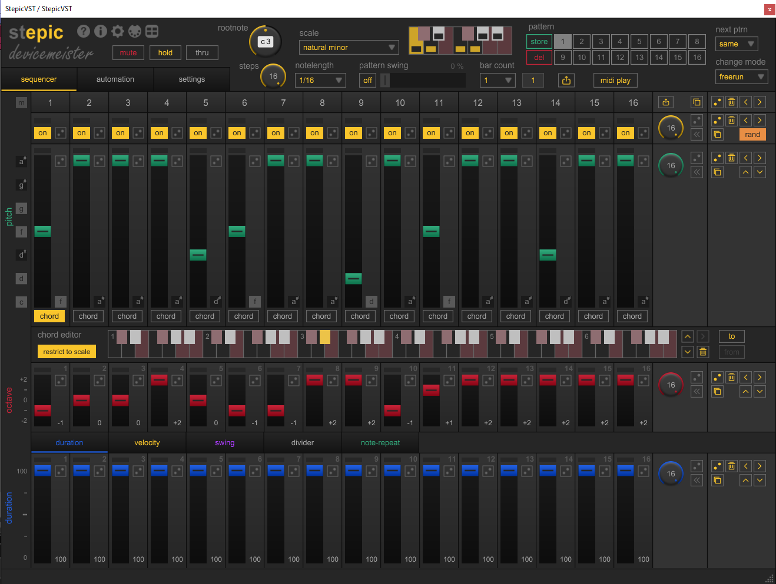
Task: Click copy icon in step-number row
Action: pos(697,102)
